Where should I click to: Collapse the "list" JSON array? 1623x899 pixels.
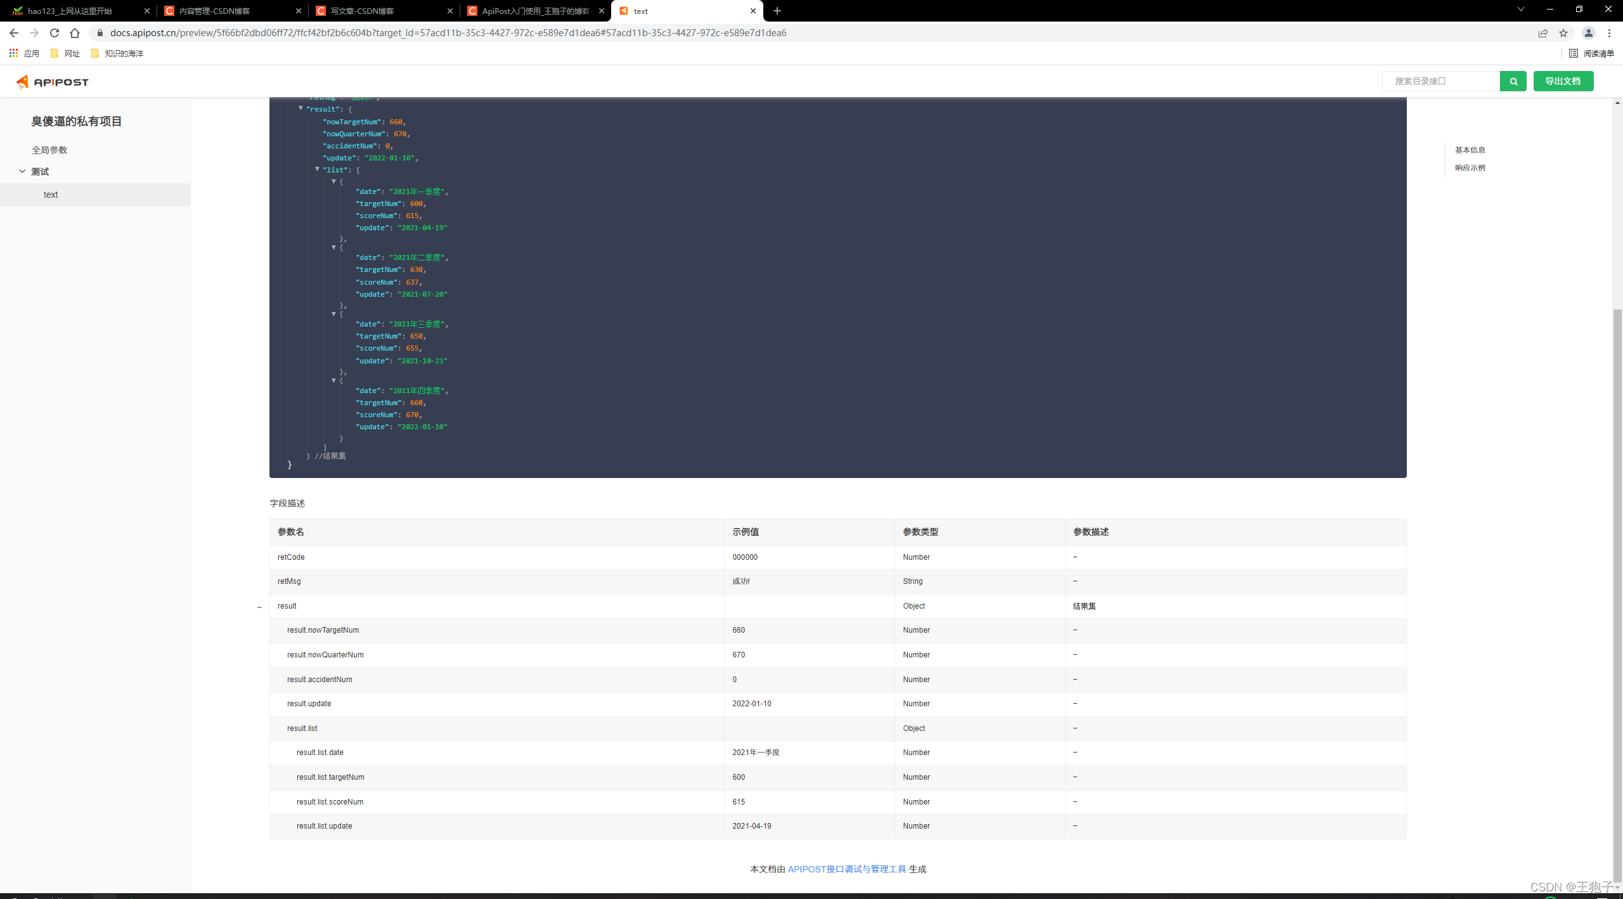pyautogui.click(x=317, y=169)
